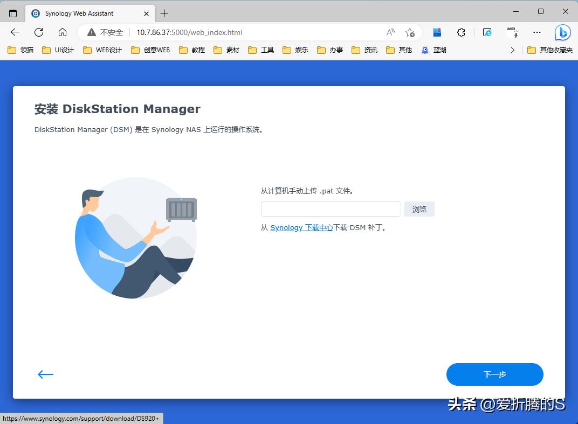Go back using the page's blue arrow
Screen dimensions: 578x424
(x=45, y=374)
